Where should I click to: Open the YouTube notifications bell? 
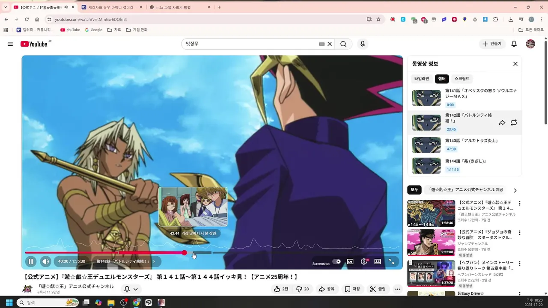point(514,44)
